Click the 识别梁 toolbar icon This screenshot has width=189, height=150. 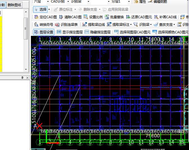[136, 24]
